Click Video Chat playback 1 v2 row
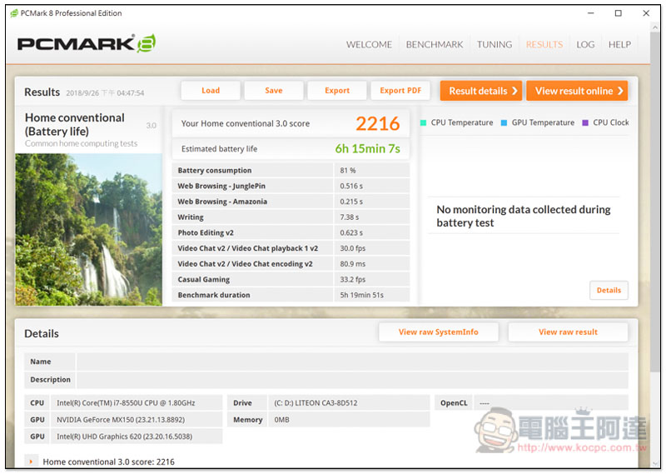The height and width of the screenshot is (474, 666). (291, 248)
